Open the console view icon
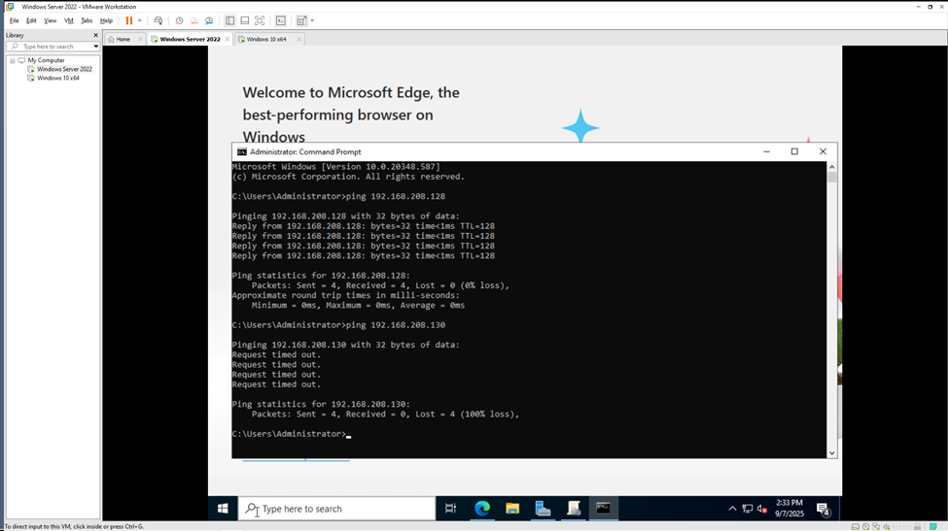 (x=280, y=20)
